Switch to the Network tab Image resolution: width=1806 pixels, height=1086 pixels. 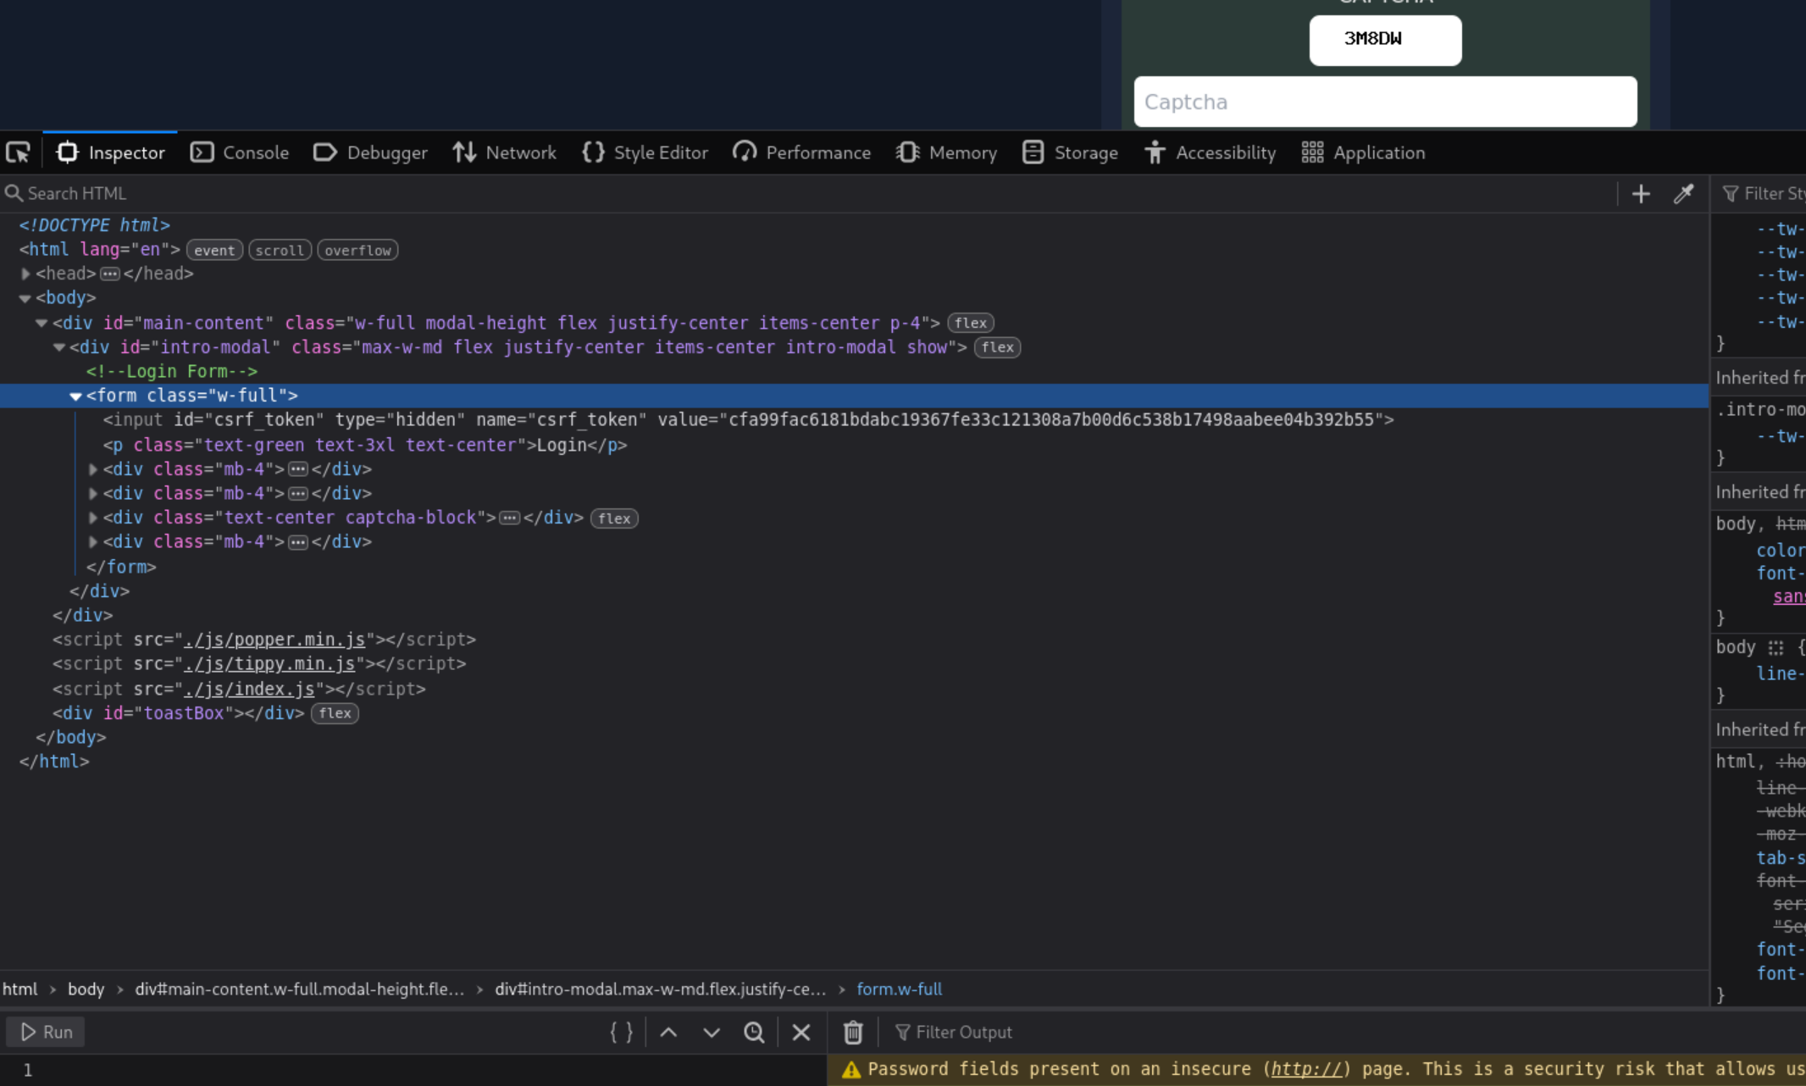505,152
